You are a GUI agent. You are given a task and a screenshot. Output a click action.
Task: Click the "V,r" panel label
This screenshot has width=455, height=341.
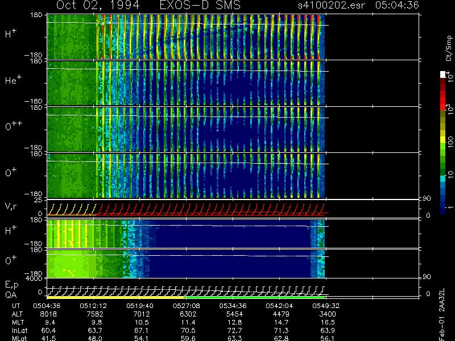(x=11, y=206)
